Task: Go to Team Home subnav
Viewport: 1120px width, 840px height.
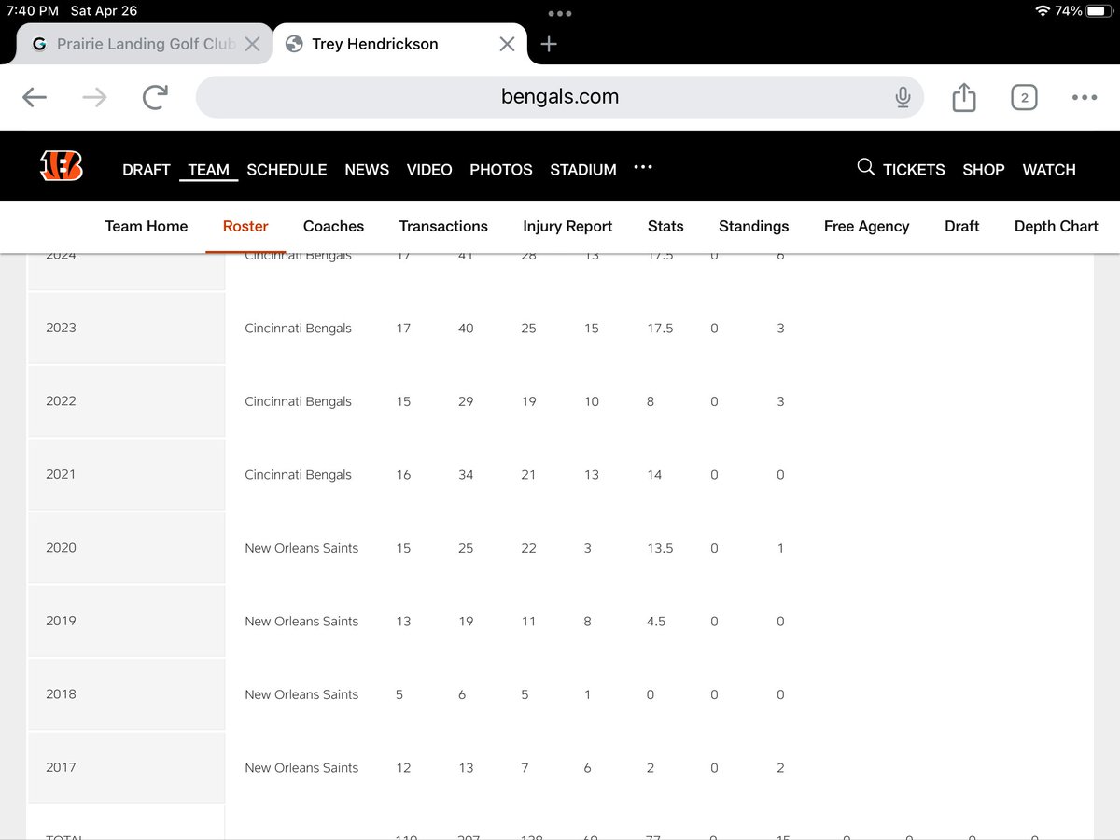Action: coord(147,226)
